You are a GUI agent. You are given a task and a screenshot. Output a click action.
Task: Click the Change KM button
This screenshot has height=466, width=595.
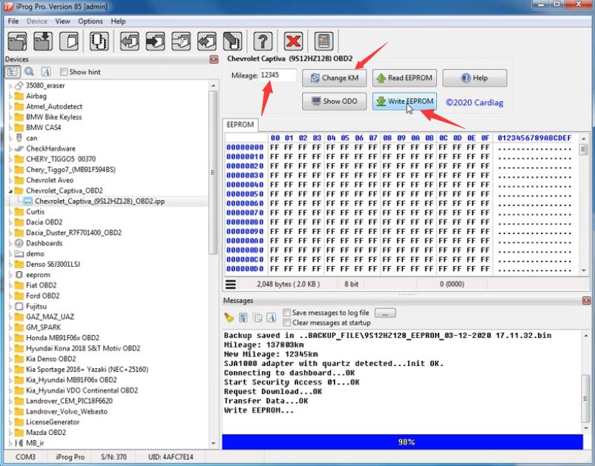coord(335,78)
